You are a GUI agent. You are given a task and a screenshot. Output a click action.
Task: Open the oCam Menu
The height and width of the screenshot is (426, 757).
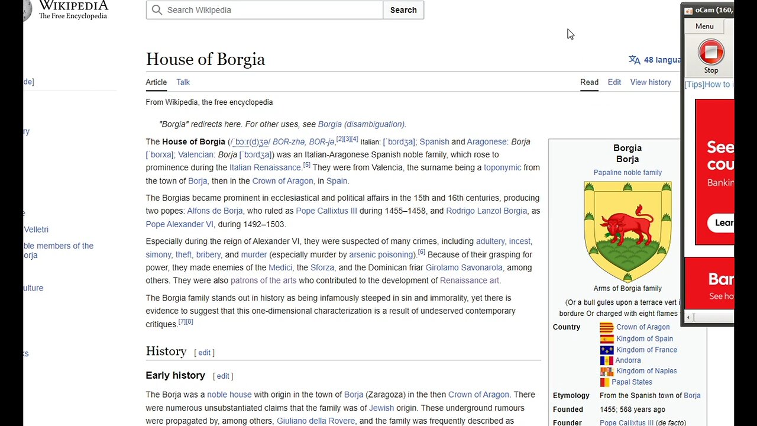tap(704, 26)
